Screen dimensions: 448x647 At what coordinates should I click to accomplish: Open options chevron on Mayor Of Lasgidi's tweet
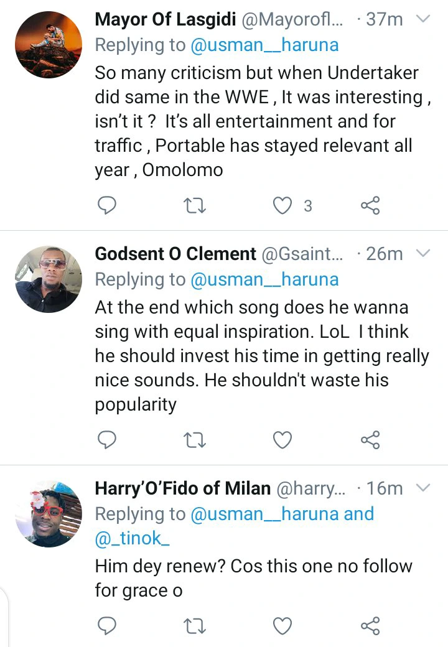423,19
